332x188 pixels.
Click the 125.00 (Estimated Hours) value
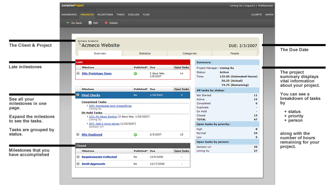[238, 77]
